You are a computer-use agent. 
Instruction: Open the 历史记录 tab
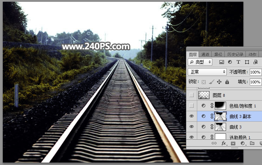235,55
